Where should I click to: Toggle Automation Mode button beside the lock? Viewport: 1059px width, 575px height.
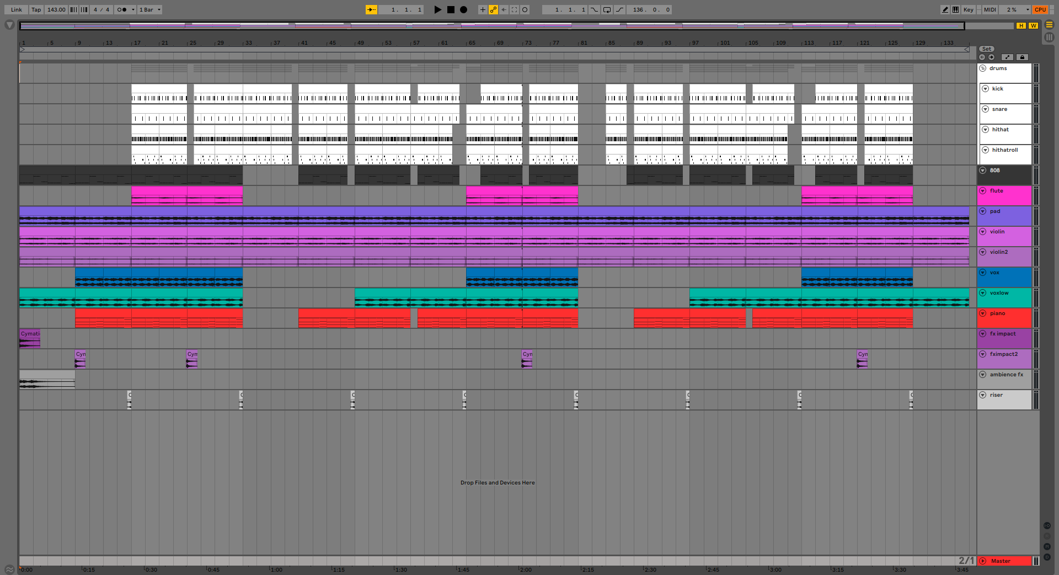click(1007, 57)
